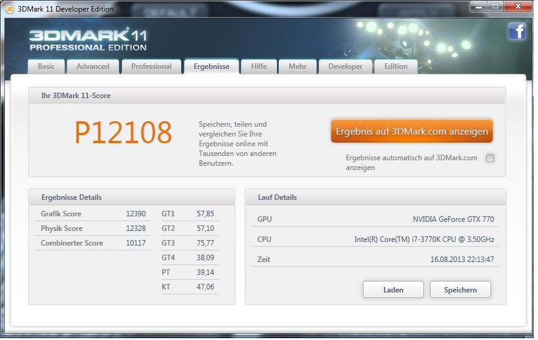Viewport: 538px width, 340px height.
Task: Select the Edition tab
Action: pyautogui.click(x=396, y=66)
